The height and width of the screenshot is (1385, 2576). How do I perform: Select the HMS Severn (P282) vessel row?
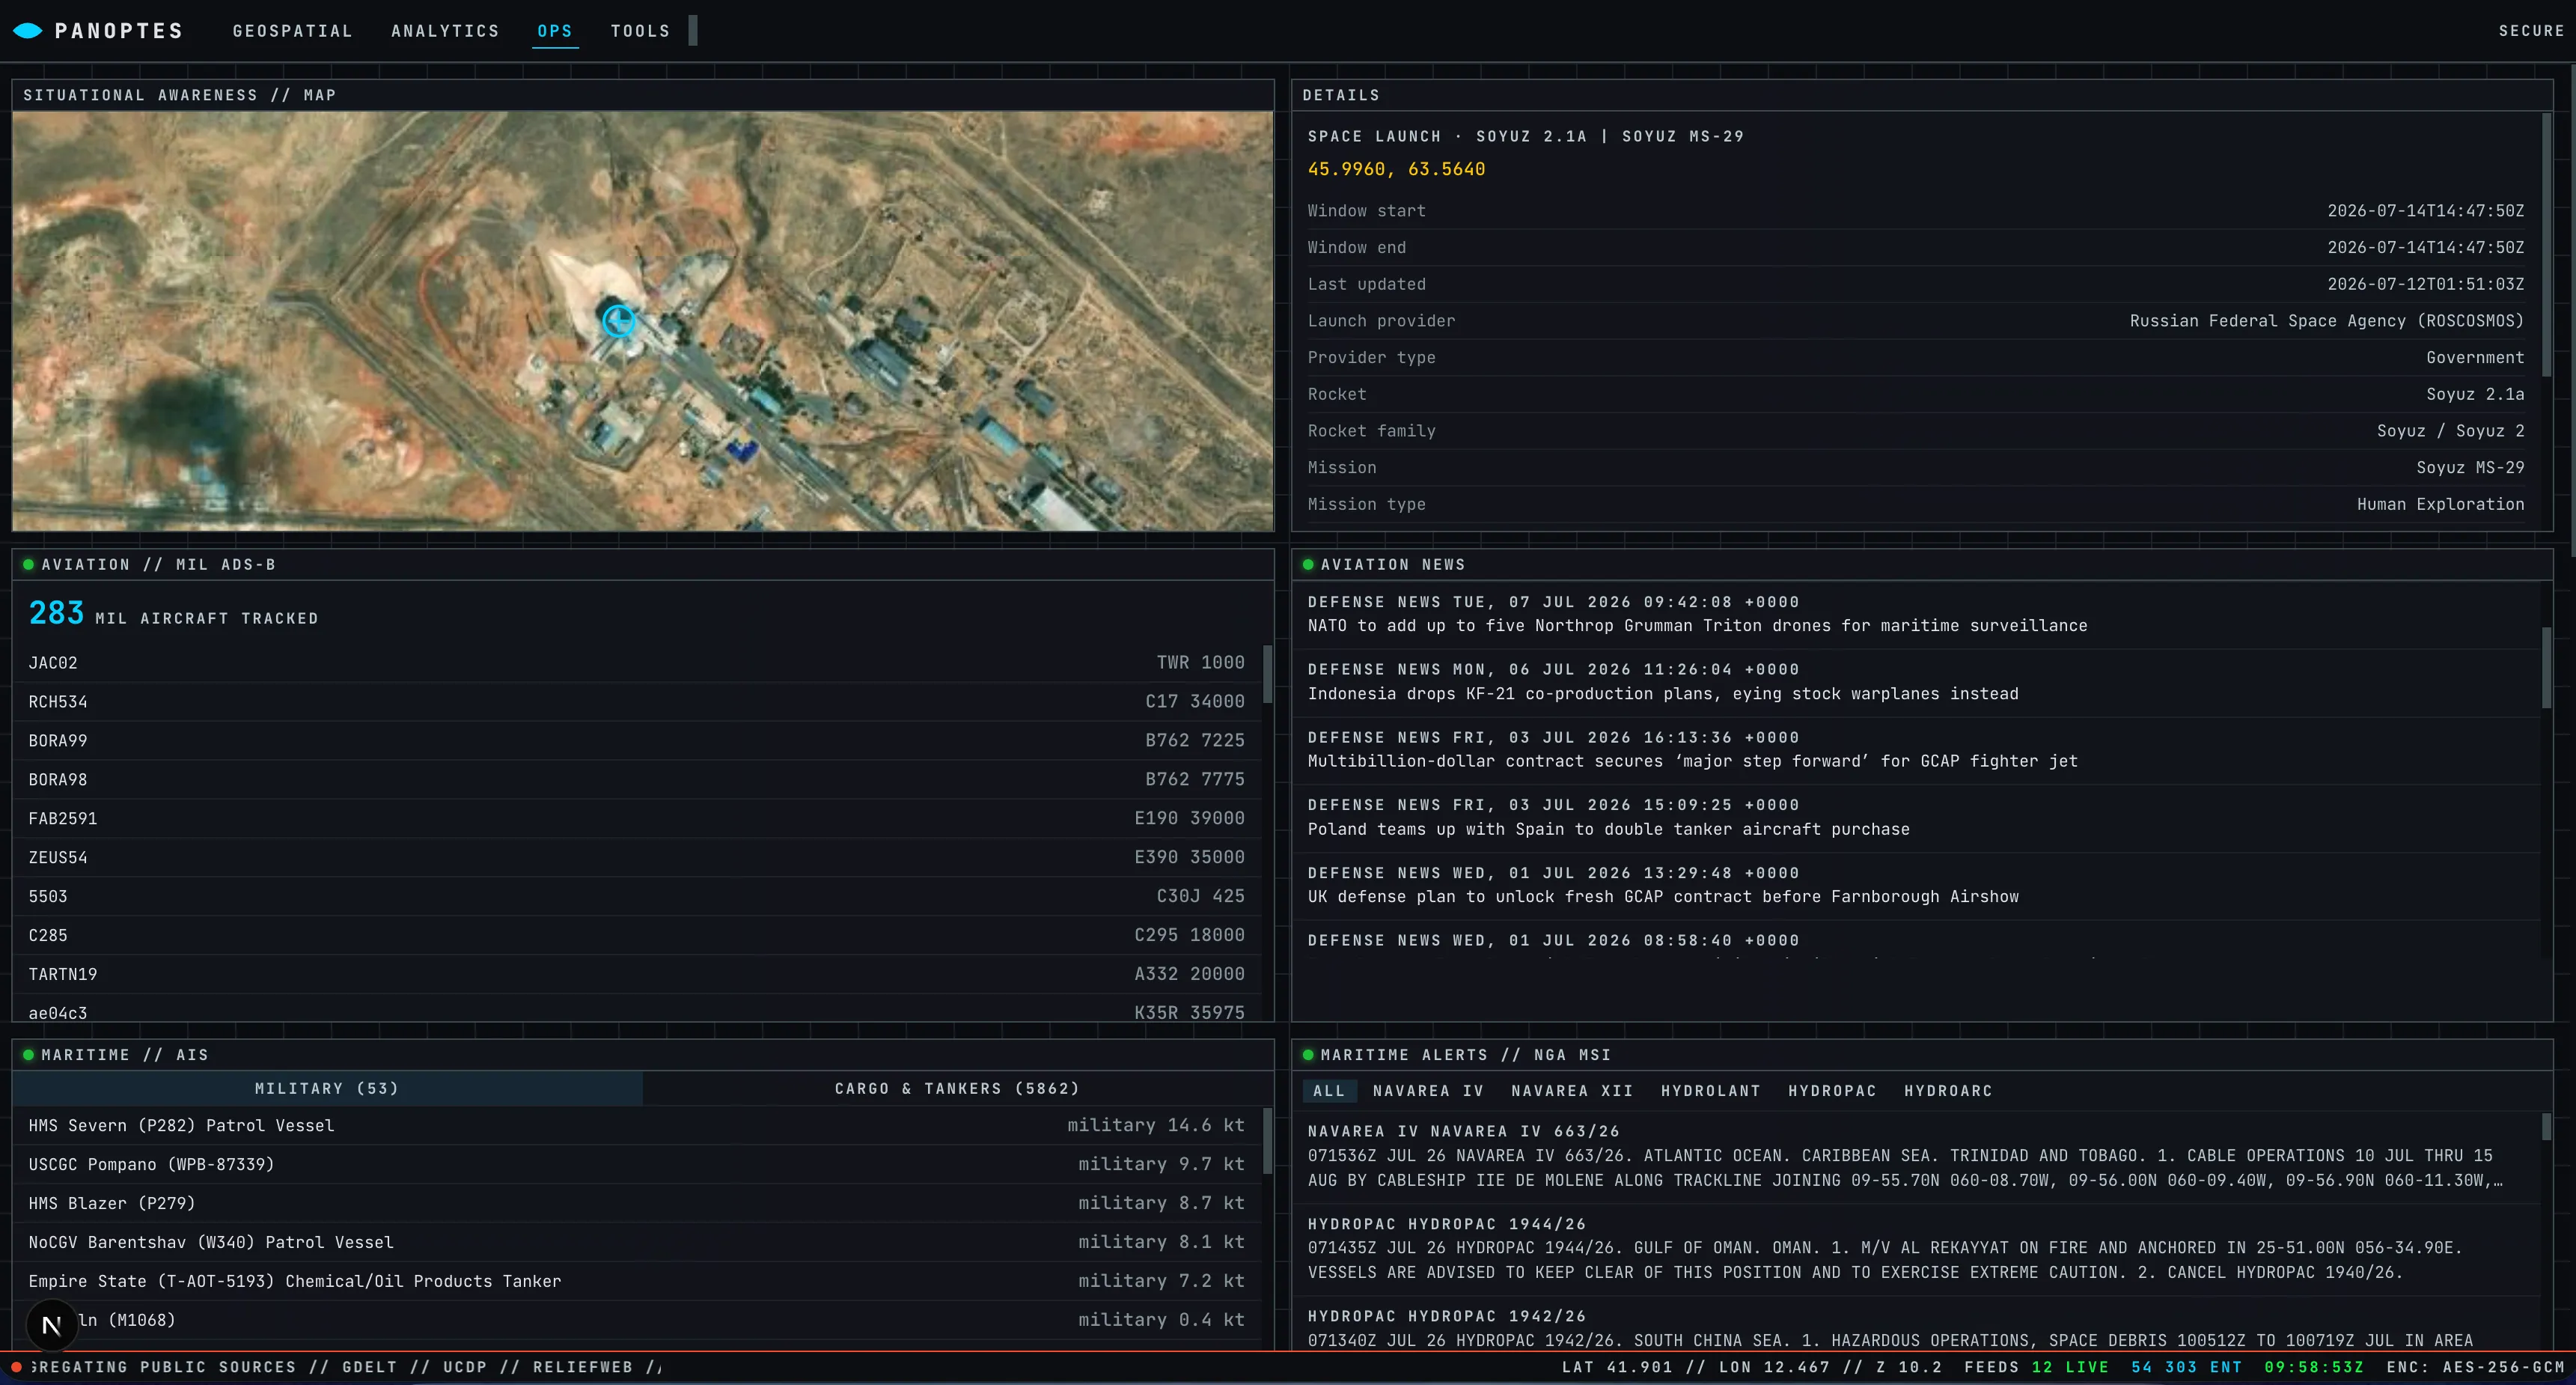click(636, 1126)
